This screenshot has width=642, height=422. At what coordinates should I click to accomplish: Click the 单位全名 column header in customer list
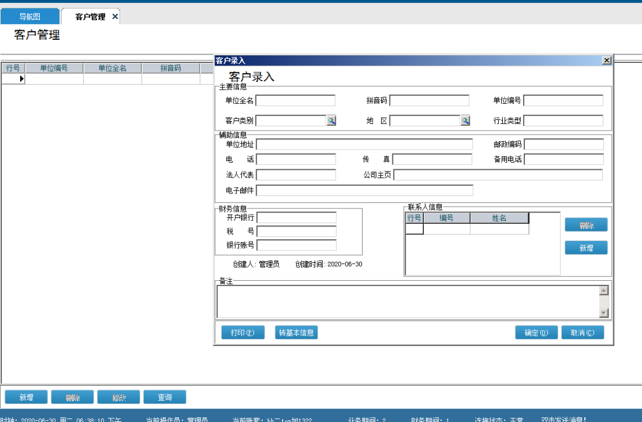click(112, 68)
